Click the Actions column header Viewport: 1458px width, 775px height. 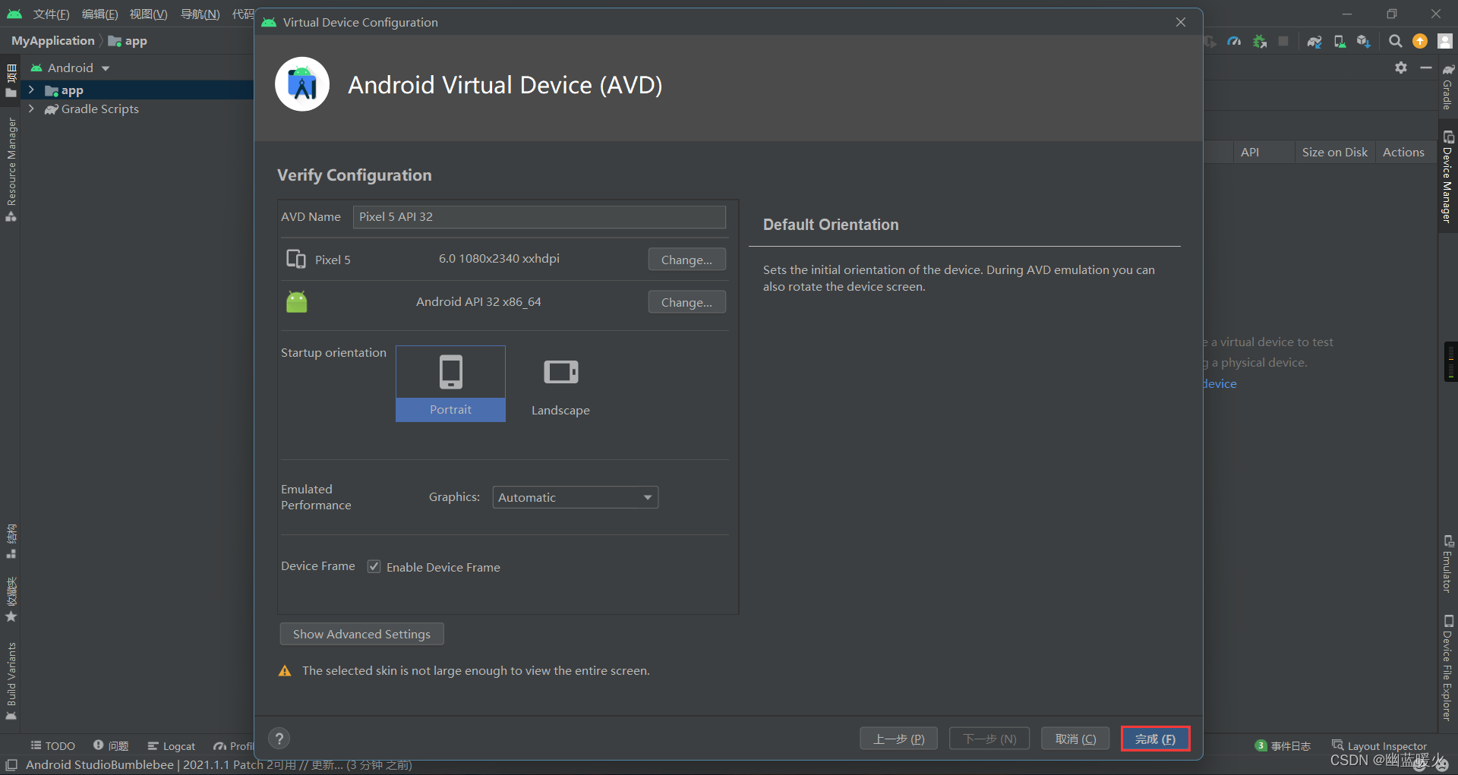point(1403,152)
